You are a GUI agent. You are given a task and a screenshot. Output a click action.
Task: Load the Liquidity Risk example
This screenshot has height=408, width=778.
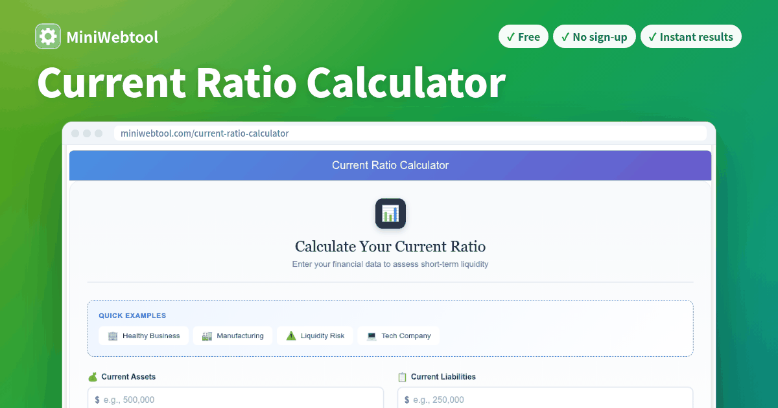[315, 335]
